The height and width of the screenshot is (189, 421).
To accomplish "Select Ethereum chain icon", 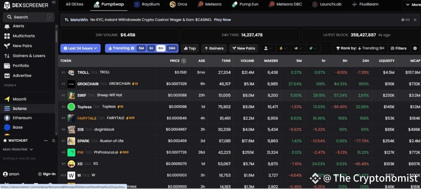I will tap(7, 118).
